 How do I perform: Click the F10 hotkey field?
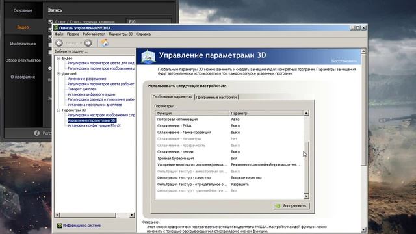[x=149, y=21]
